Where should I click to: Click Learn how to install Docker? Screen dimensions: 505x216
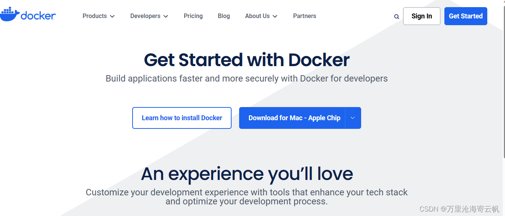[x=182, y=118]
